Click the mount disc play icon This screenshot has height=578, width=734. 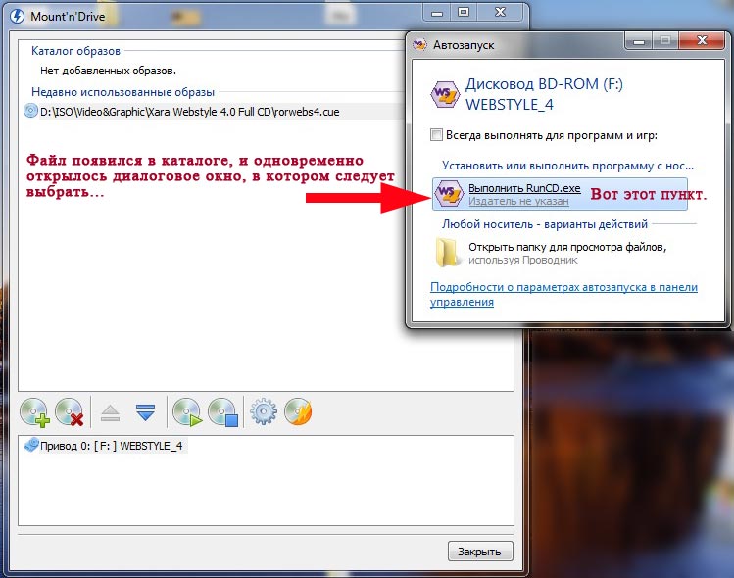coord(187,412)
